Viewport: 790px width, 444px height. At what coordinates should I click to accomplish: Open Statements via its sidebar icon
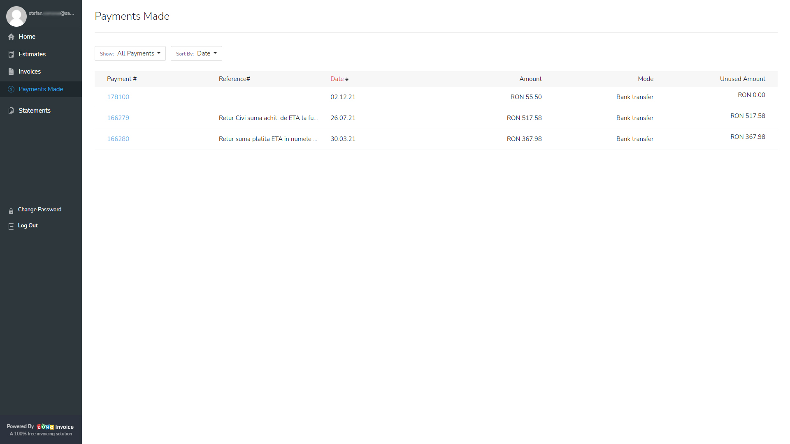(x=11, y=110)
